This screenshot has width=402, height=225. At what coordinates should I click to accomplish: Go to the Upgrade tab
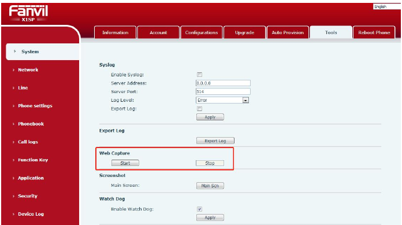click(x=244, y=32)
